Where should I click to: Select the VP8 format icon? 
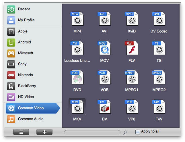click(x=132, y=107)
